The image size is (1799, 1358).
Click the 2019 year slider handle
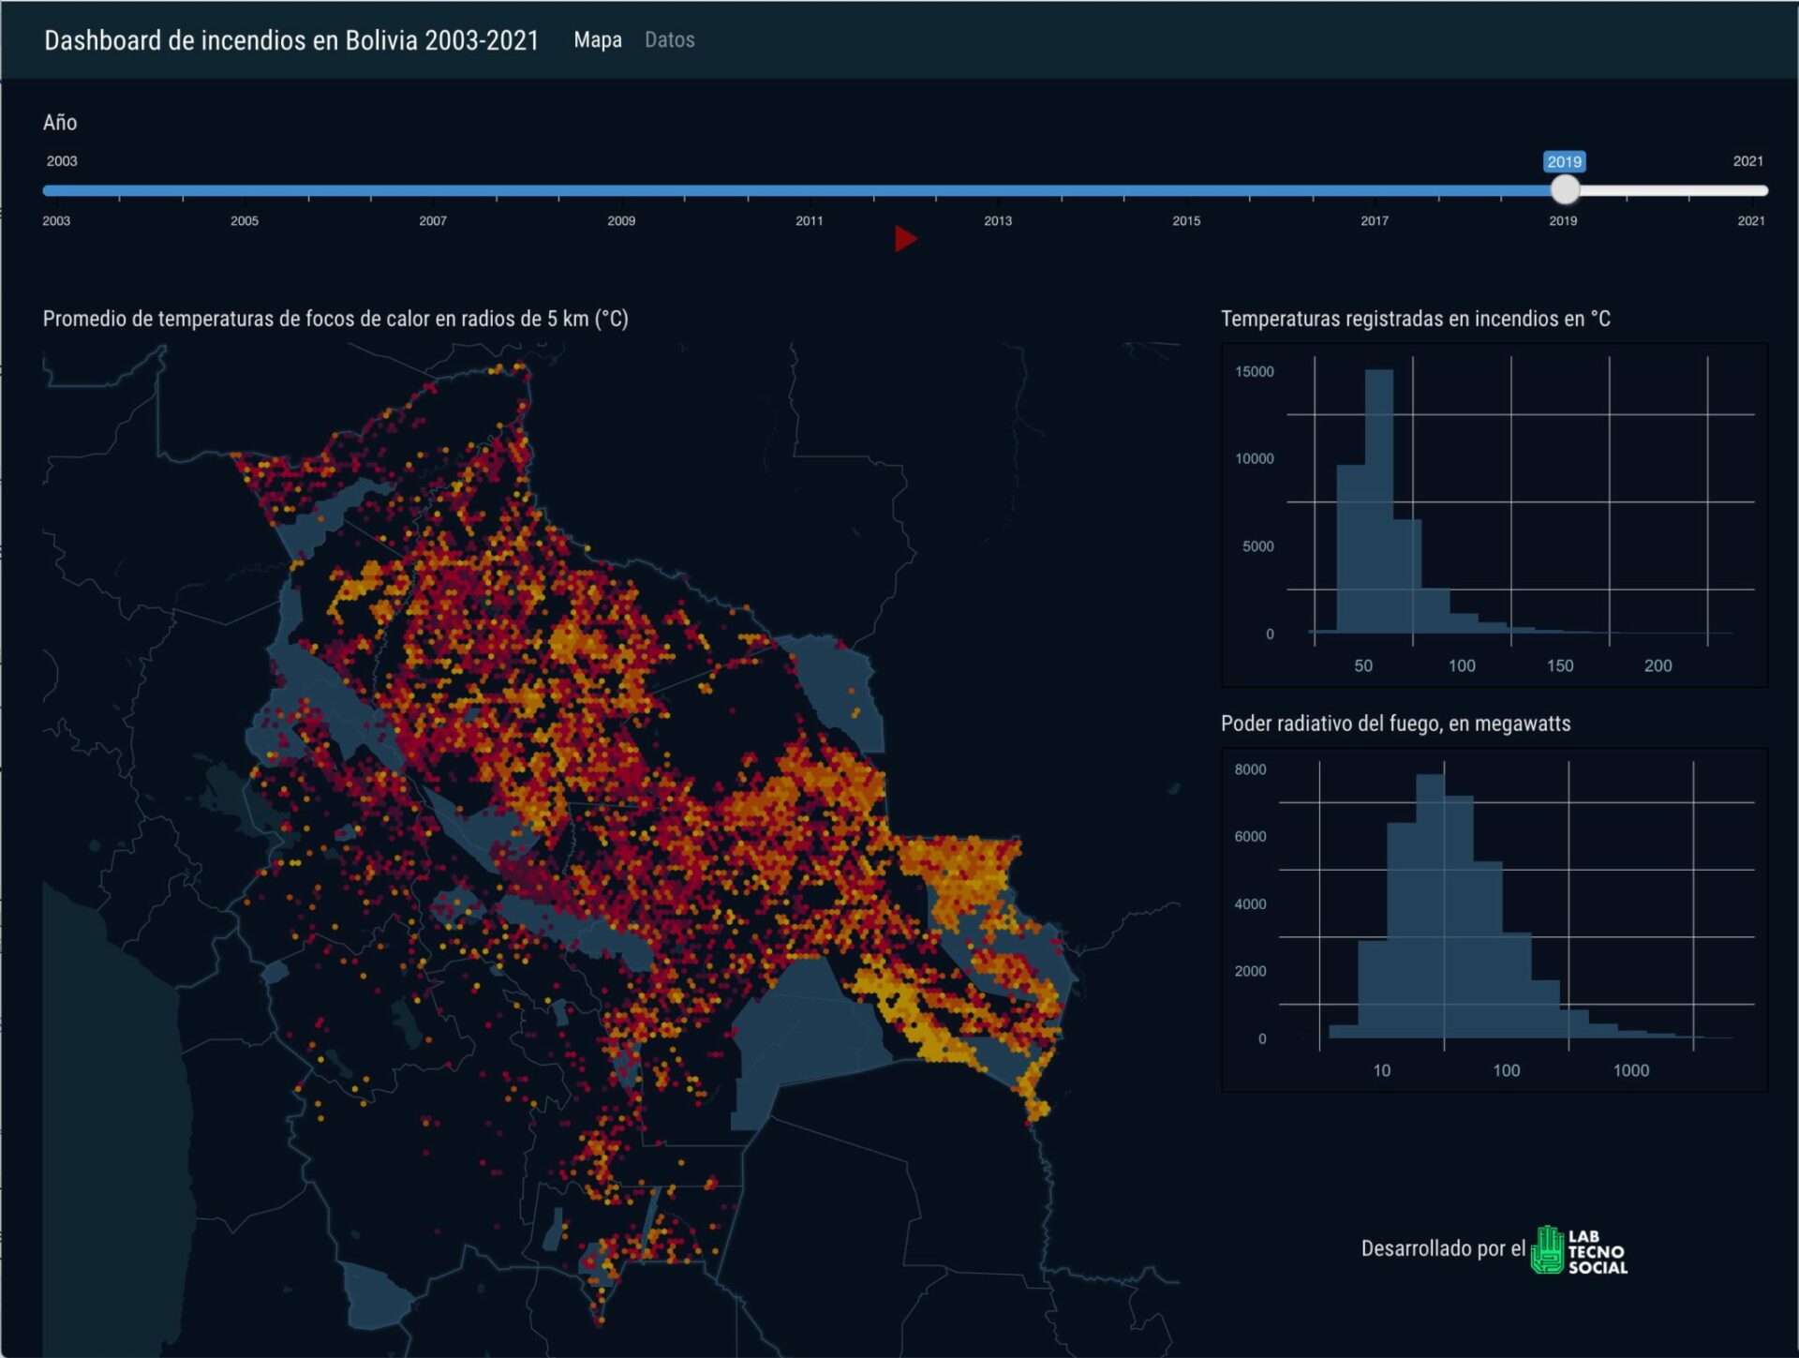(x=1564, y=190)
